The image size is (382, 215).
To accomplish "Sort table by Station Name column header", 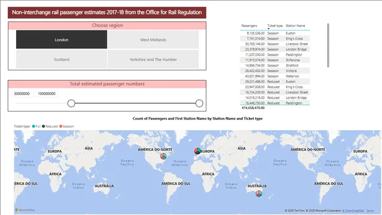I will coord(295,26).
